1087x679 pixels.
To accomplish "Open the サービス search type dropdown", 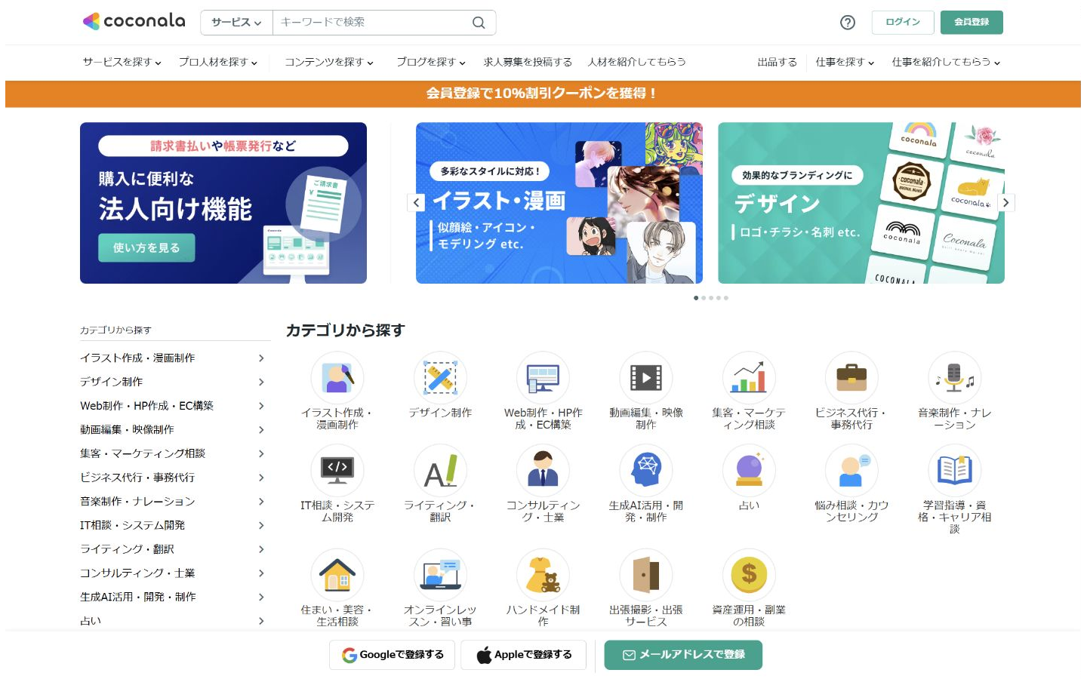I will pyautogui.click(x=236, y=23).
